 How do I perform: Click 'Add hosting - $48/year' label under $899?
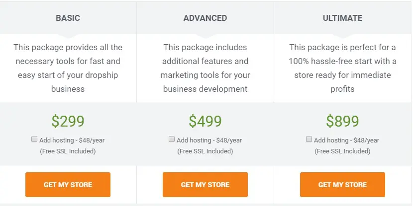coord(346,140)
